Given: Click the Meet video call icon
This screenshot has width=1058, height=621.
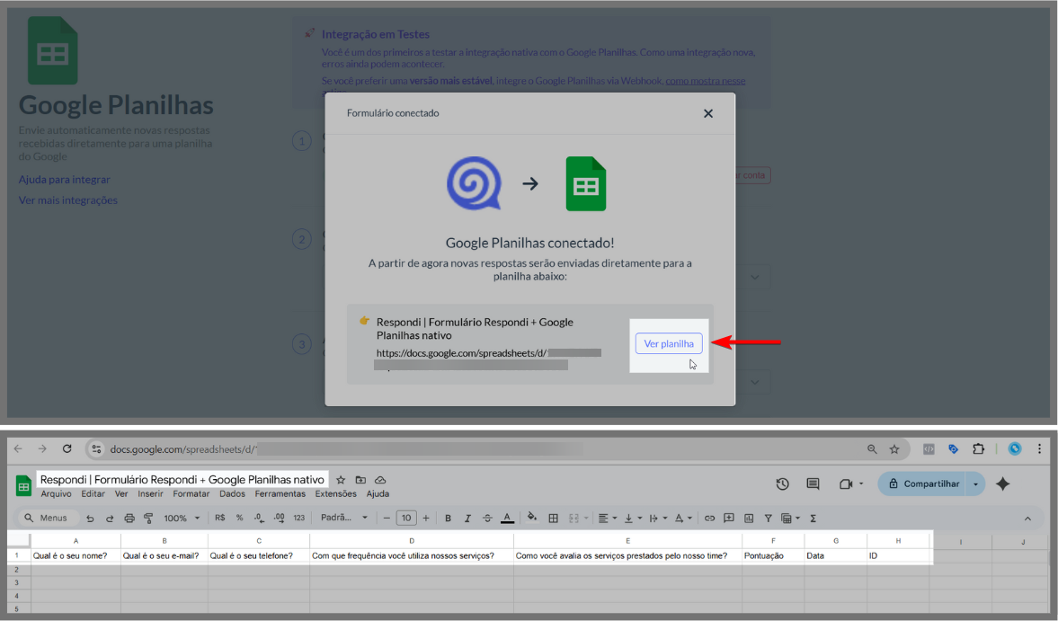Looking at the screenshot, I should [x=846, y=483].
